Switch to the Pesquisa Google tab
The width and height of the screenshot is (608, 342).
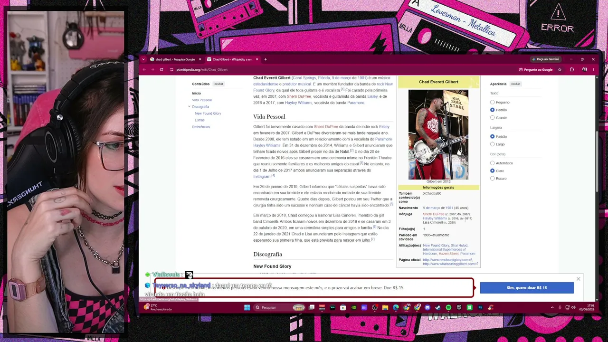(x=175, y=59)
